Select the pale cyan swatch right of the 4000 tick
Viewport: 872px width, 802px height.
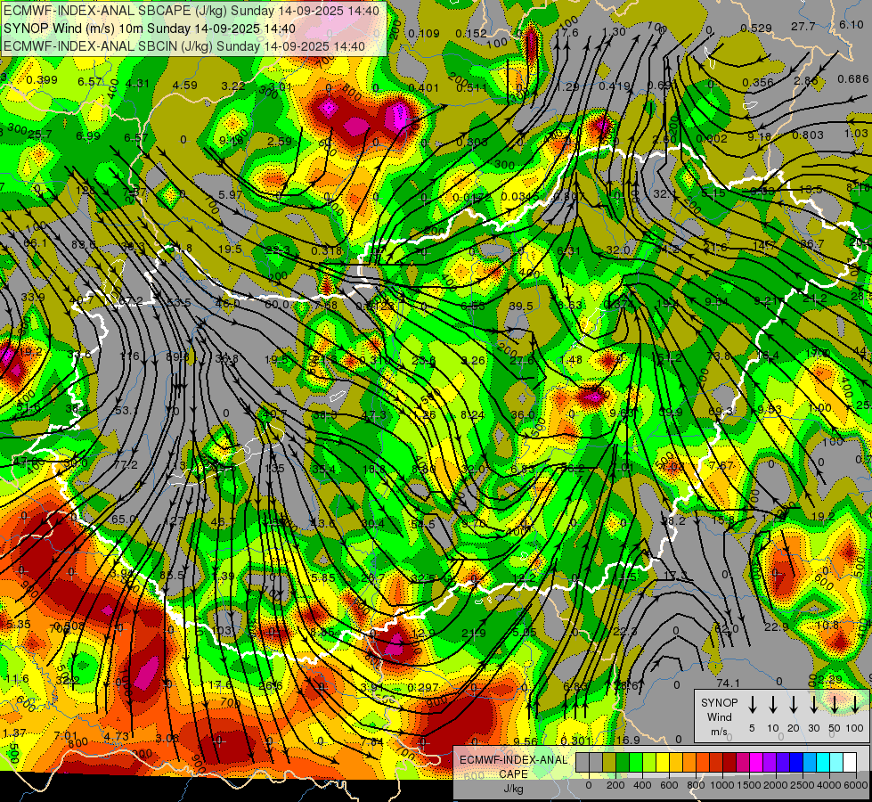(835, 763)
